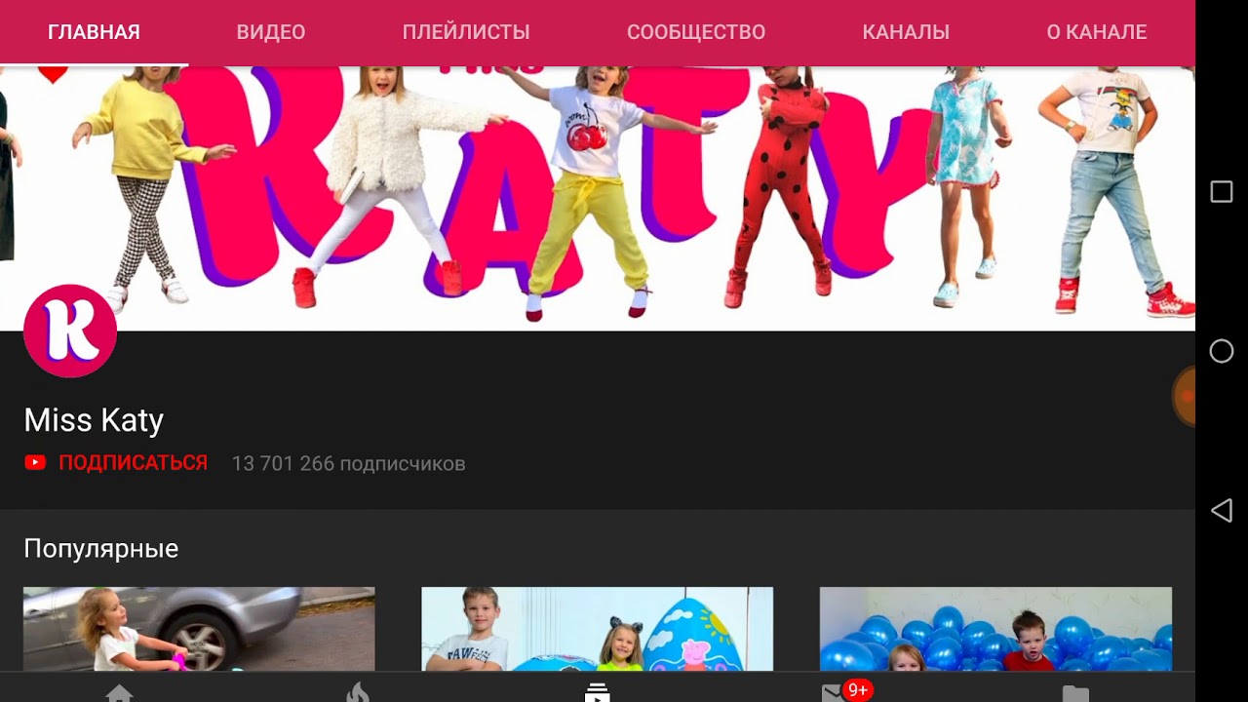Open the Trending flame icon
The height and width of the screenshot is (702, 1248).
click(x=358, y=692)
